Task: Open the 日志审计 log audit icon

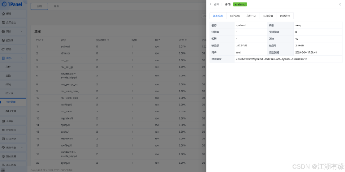Action: [3, 139]
